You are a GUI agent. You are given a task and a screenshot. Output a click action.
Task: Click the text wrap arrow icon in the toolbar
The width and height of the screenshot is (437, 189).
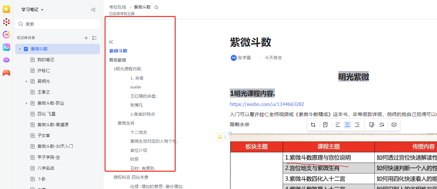tap(382, 125)
